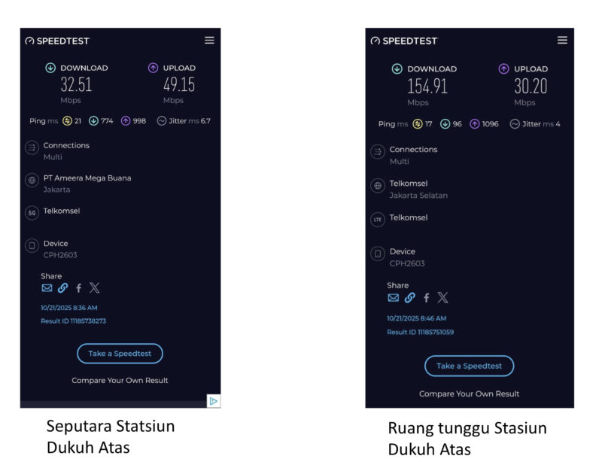
Task: Click the 5G Telkomsel network icon
Action: pyautogui.click(x=32, y=213)
